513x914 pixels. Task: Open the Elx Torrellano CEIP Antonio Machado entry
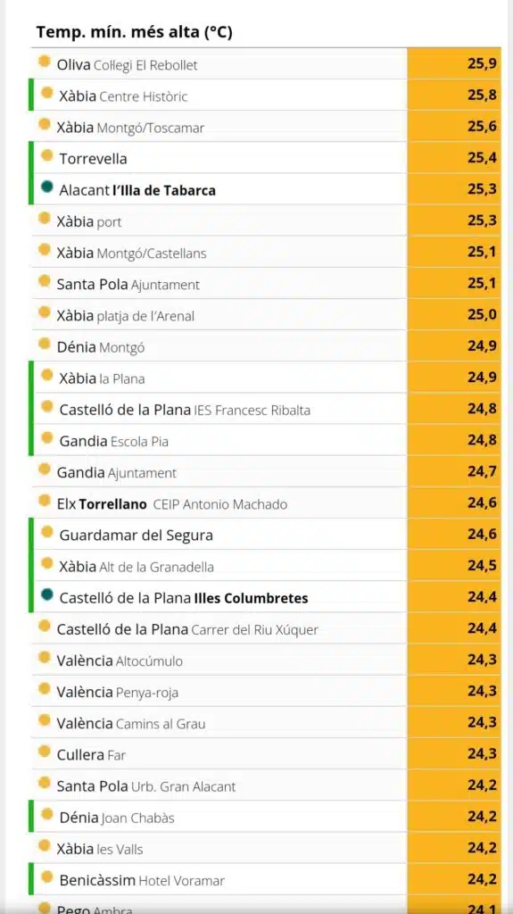(x=266, y=503)
